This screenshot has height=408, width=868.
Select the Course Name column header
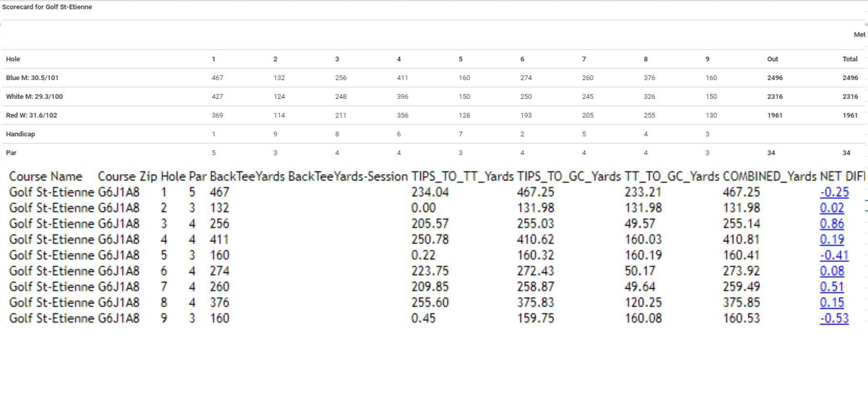[46, 177]
